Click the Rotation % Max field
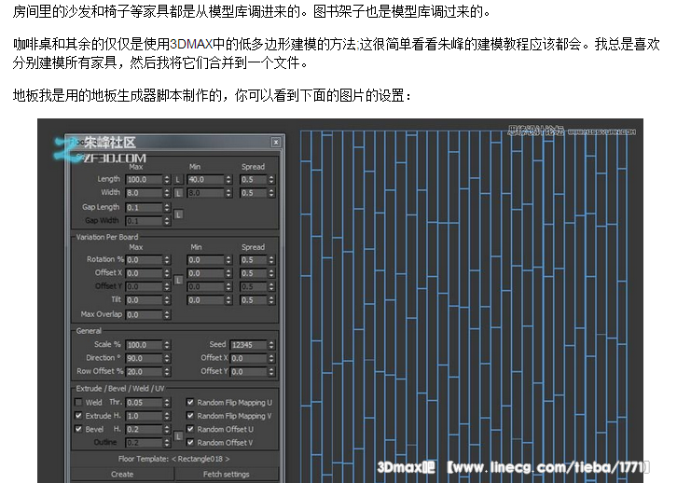 coord(144,260)
